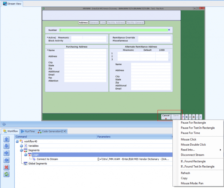Click the move right arrow button
The image size is (224, 188).
pyautogui.click(x=6, y=153)
